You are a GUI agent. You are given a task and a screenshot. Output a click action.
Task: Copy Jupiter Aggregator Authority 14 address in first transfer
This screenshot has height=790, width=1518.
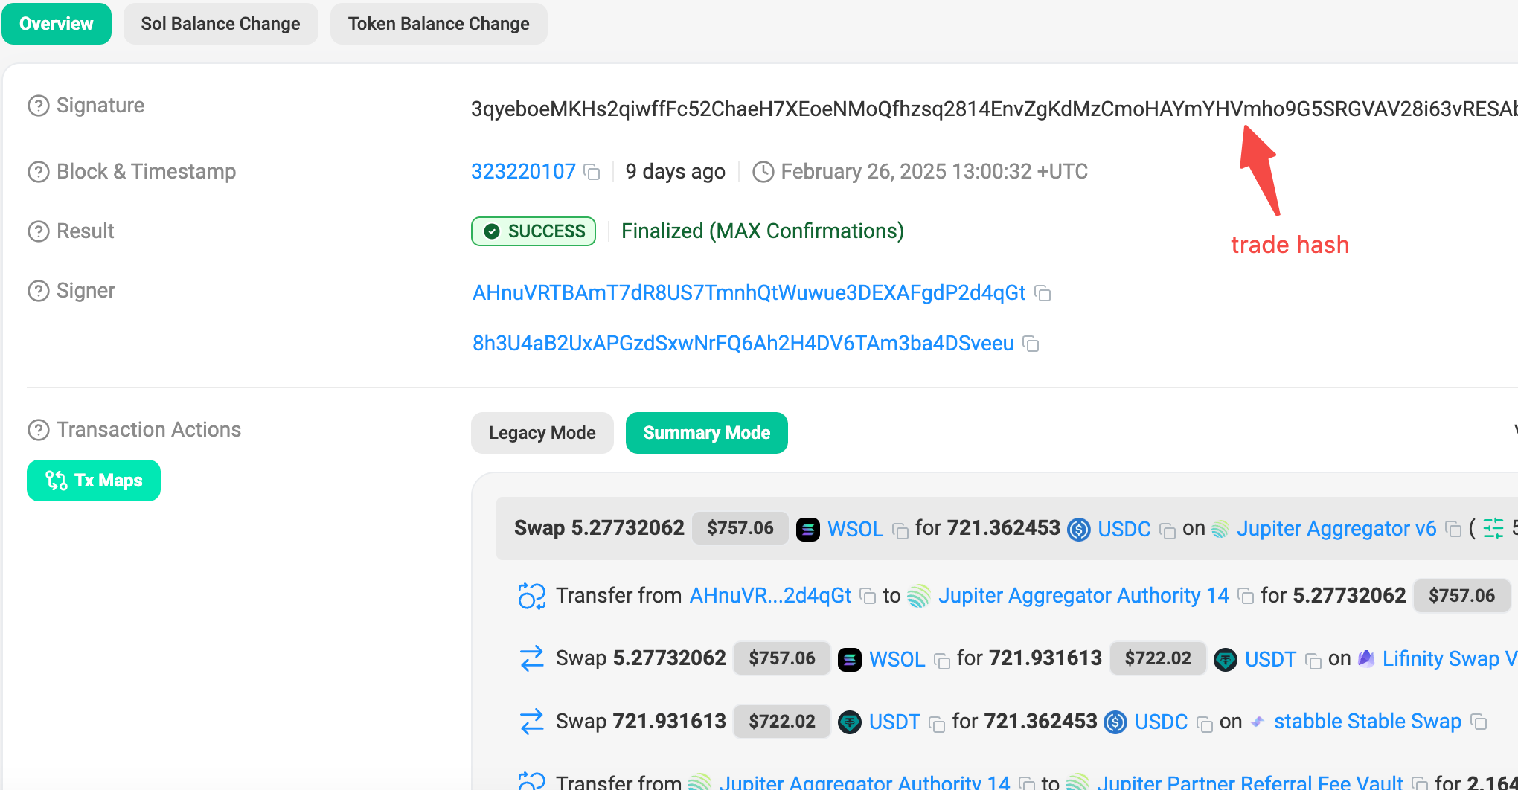[1246, 597]
